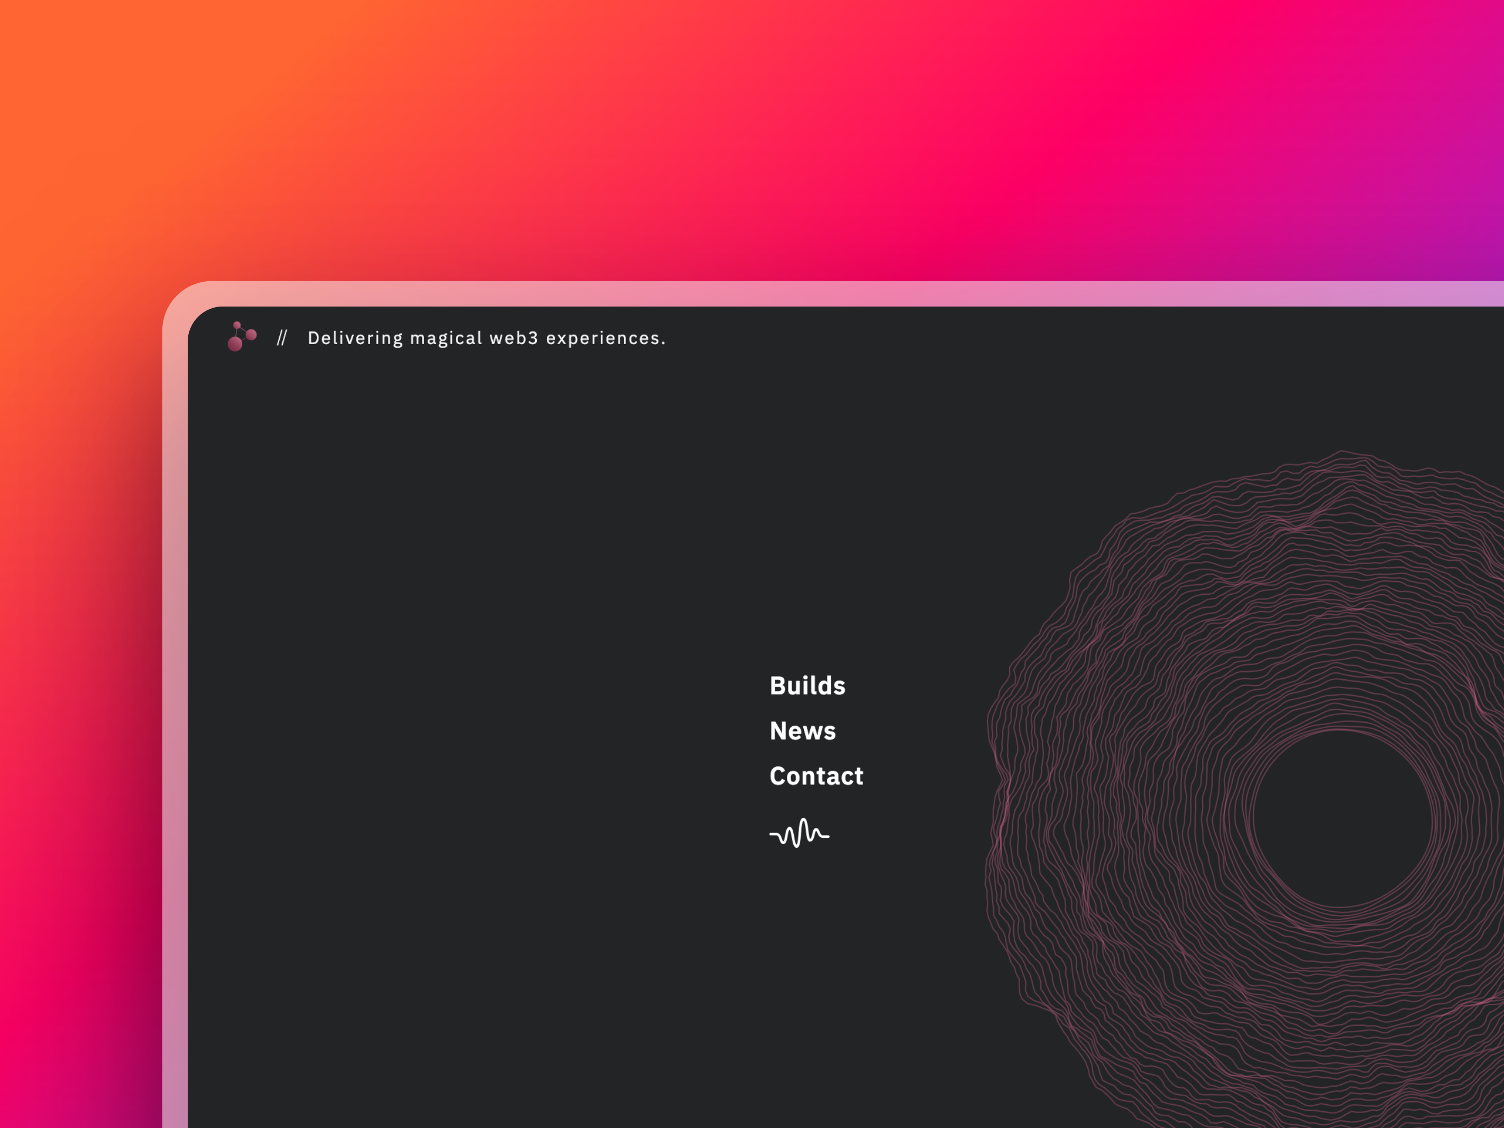
Task: Click the left border of the frame
Action: click(x=175, y=680)
